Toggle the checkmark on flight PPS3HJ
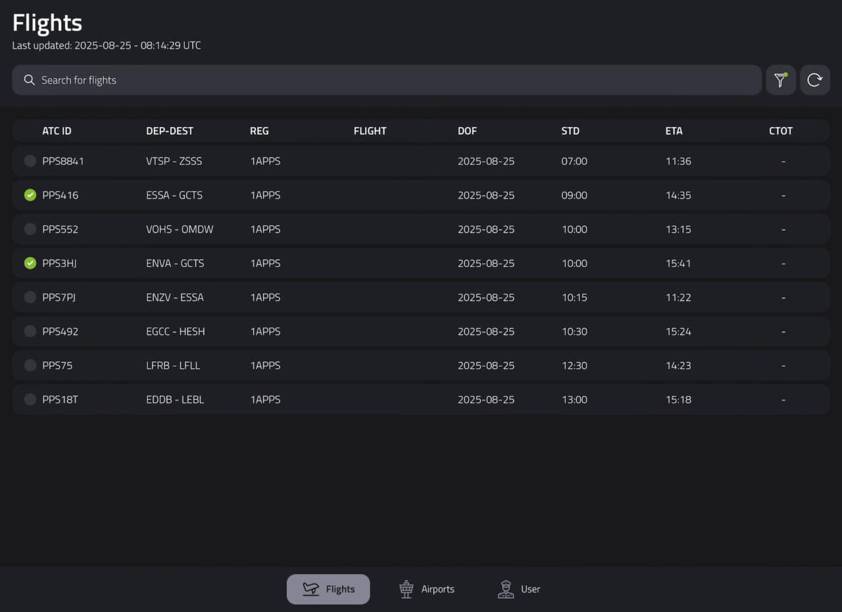Viewport: 842px width, 612px height. [30, 263]
